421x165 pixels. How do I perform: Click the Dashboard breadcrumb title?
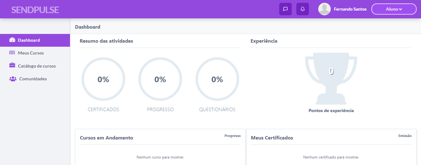88,27
